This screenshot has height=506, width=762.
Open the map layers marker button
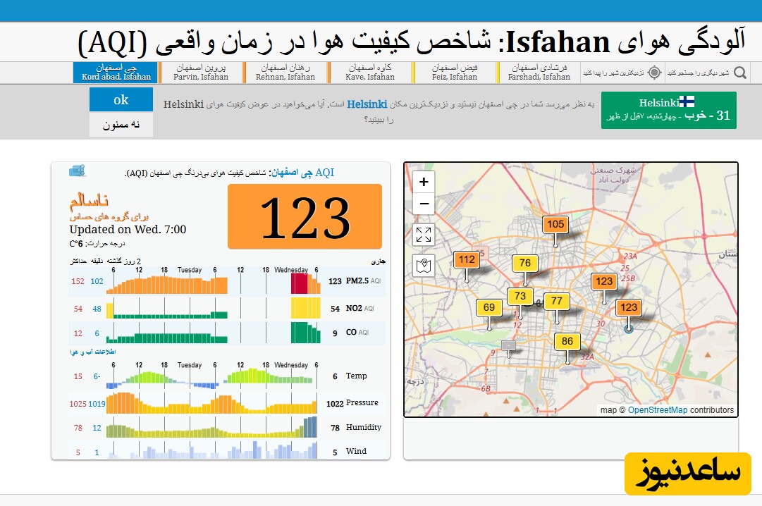tap(424, 266)
